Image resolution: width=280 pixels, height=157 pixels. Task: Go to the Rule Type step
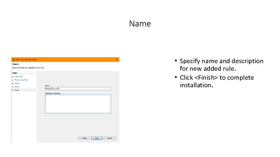(x=18, y=76)
